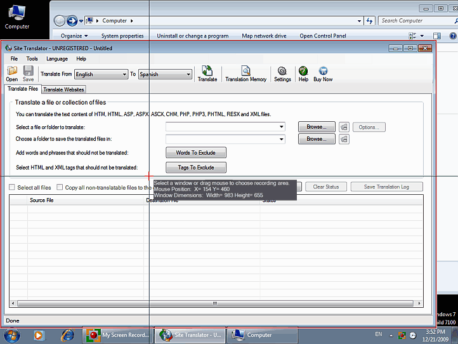The image size is (458, 344).
Task: Open a project with the Open icon
Action: click(11, 74)
